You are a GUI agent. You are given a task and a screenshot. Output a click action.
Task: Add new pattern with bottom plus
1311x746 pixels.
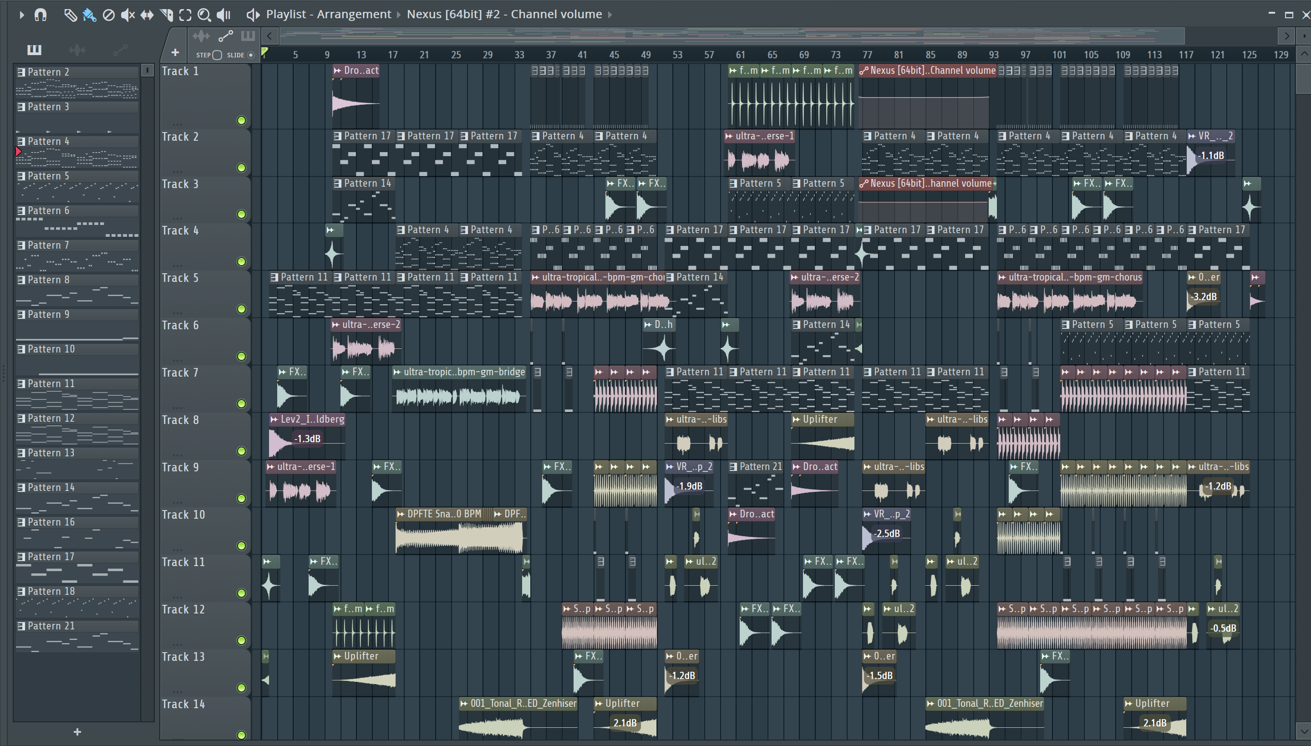[x=77, y=731]
